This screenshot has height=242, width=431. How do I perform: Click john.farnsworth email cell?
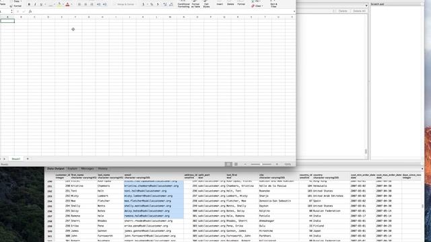(154, 236)
